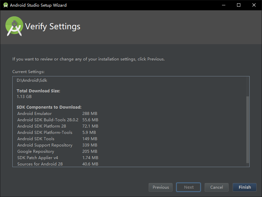Screen dimensions: 262x197
Task: Click the Verify Settings heading
Action: 53,27
